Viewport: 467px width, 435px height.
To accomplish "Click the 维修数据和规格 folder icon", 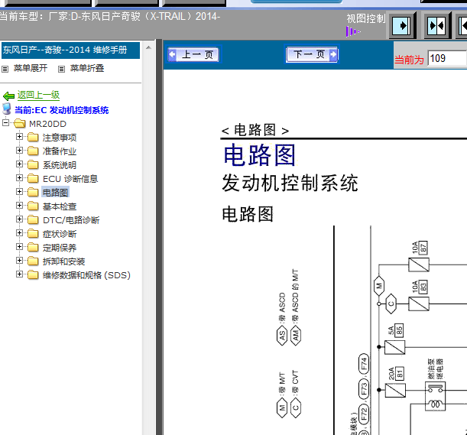I will (33, 274).
